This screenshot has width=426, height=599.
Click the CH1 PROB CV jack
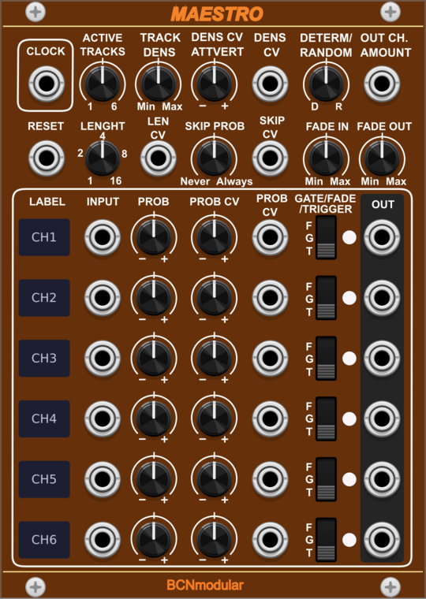tap(270, 237)
